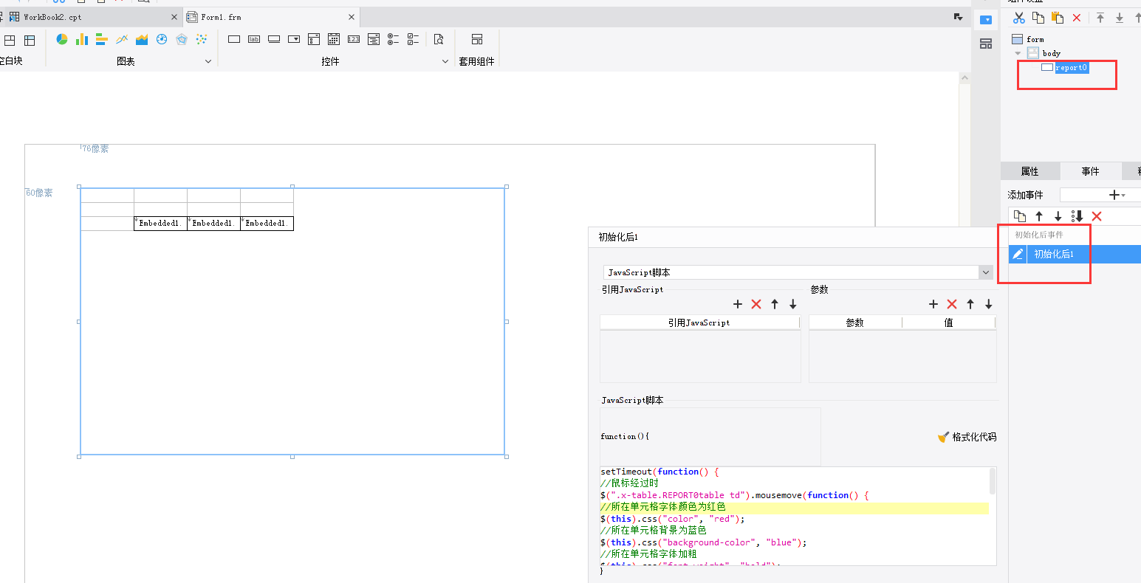Screen dimensions: 1141x583
Task: Move the parameter down
Action: pyautogui.click(x=989, y=304)
